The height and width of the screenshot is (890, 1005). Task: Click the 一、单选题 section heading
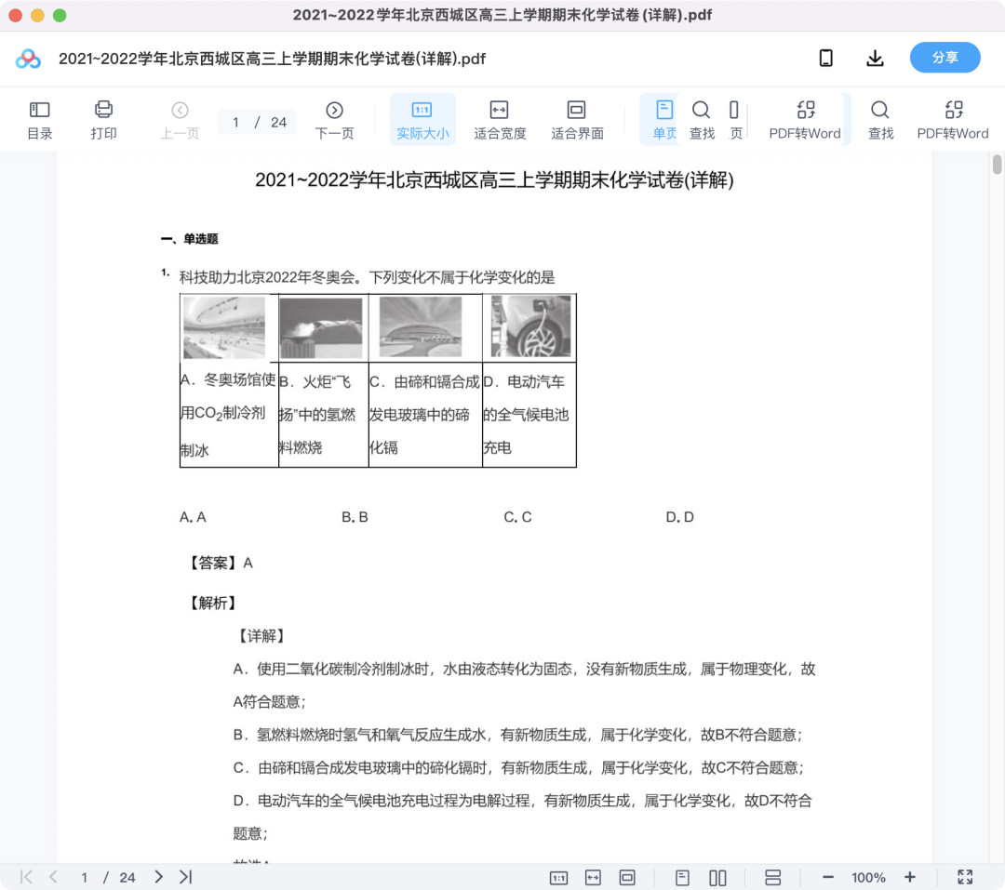pos(190,239)
